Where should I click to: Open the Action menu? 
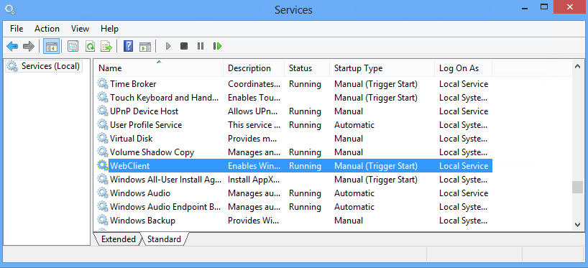click(x=47, y=29)
